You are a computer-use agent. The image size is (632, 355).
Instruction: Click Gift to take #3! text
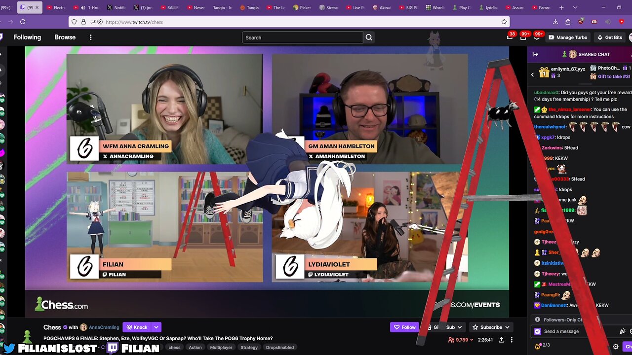[x=614, y=76]
